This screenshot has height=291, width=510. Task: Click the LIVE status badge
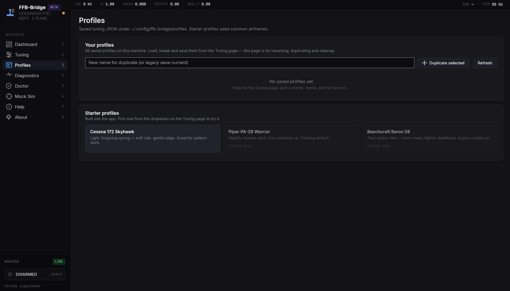click(59, 262)
